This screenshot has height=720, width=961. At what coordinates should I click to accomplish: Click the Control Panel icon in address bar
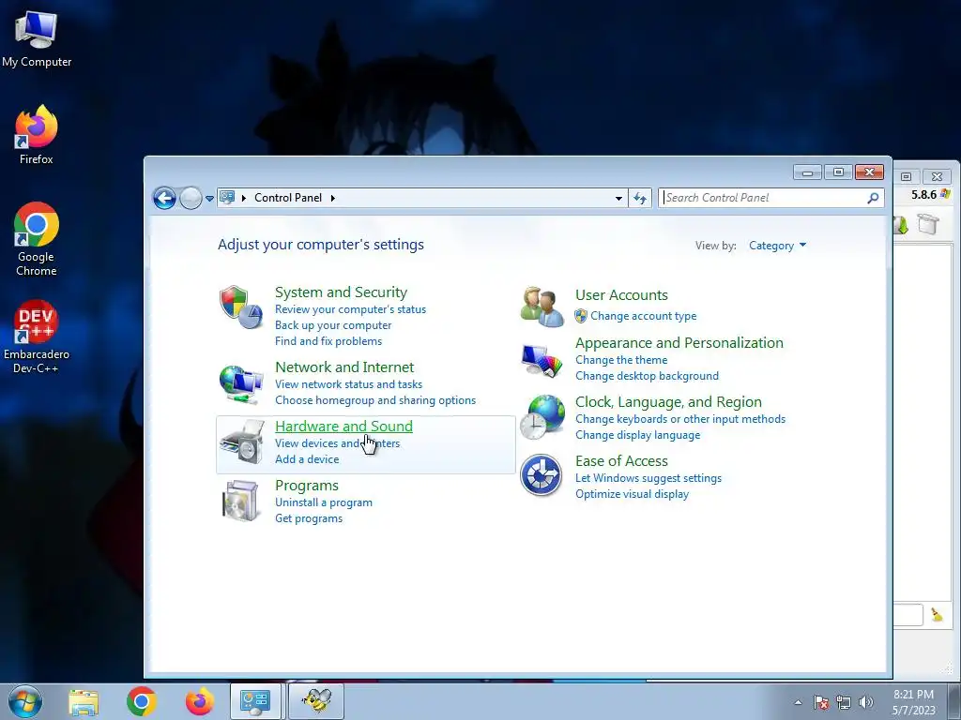tap(227, 198)
